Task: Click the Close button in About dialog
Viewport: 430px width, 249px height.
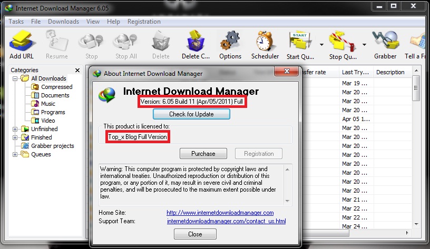Action: pos(195,234)
